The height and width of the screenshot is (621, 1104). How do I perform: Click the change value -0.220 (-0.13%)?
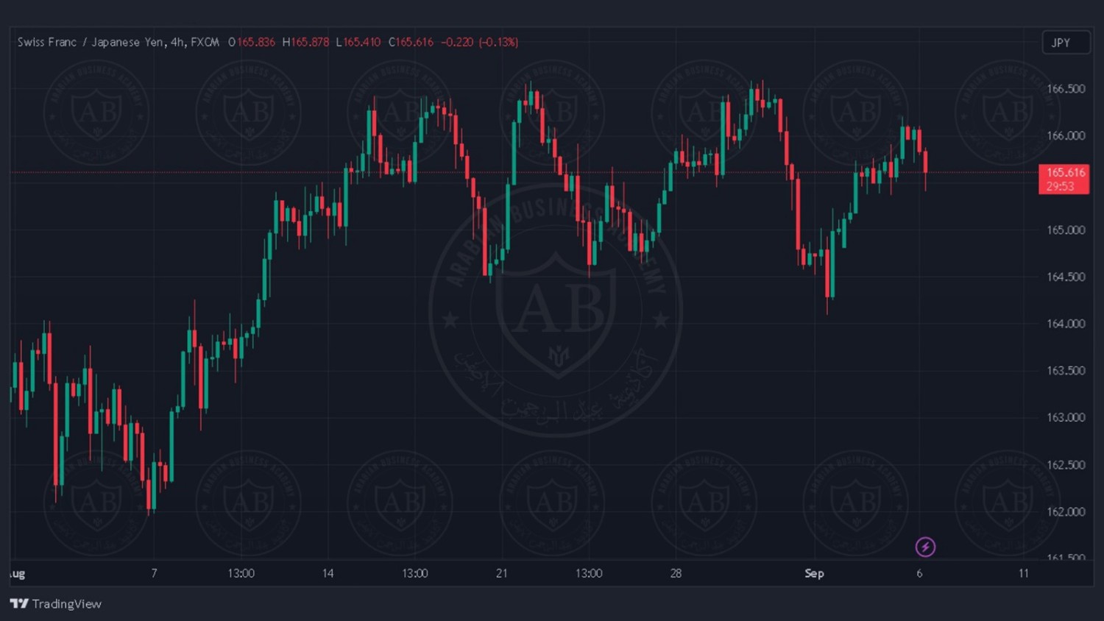coord(479,42)
